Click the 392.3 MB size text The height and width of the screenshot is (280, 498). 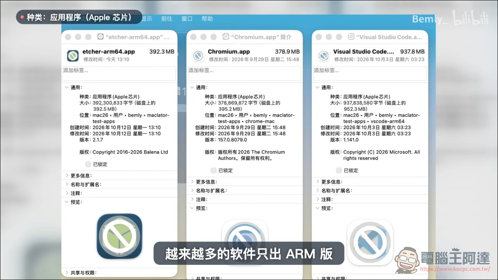[x=162, y=52]
